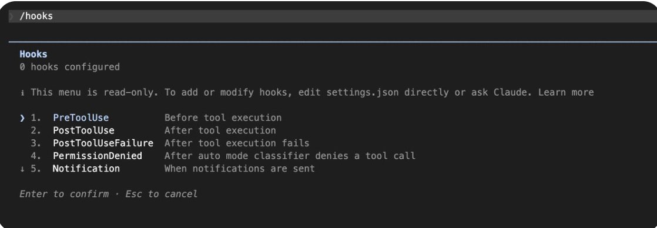The image size is (657, 228).
Task: Click 'When notifications are sent' description
Action: [x=240, y=169]
